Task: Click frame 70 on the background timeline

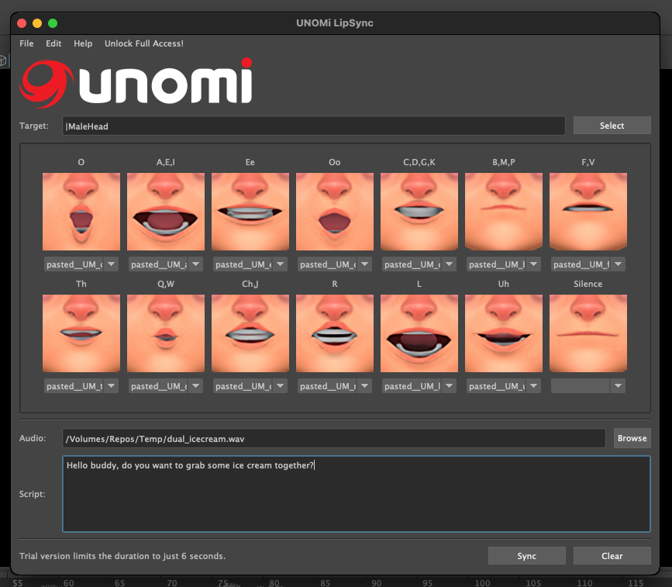Action: click(x=171, y=582)
